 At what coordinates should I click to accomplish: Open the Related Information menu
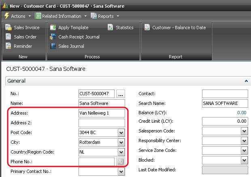pyautogui.click(x=61, y=16)
